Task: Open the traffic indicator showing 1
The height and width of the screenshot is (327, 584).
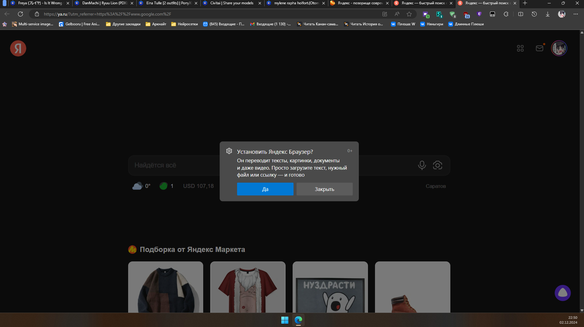Action: [x=167, y=186]
